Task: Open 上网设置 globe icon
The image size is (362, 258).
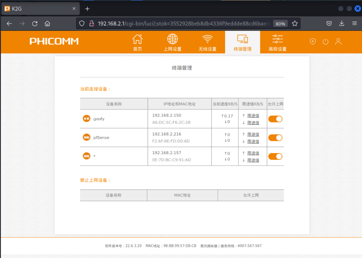Action: pos(172,40)
